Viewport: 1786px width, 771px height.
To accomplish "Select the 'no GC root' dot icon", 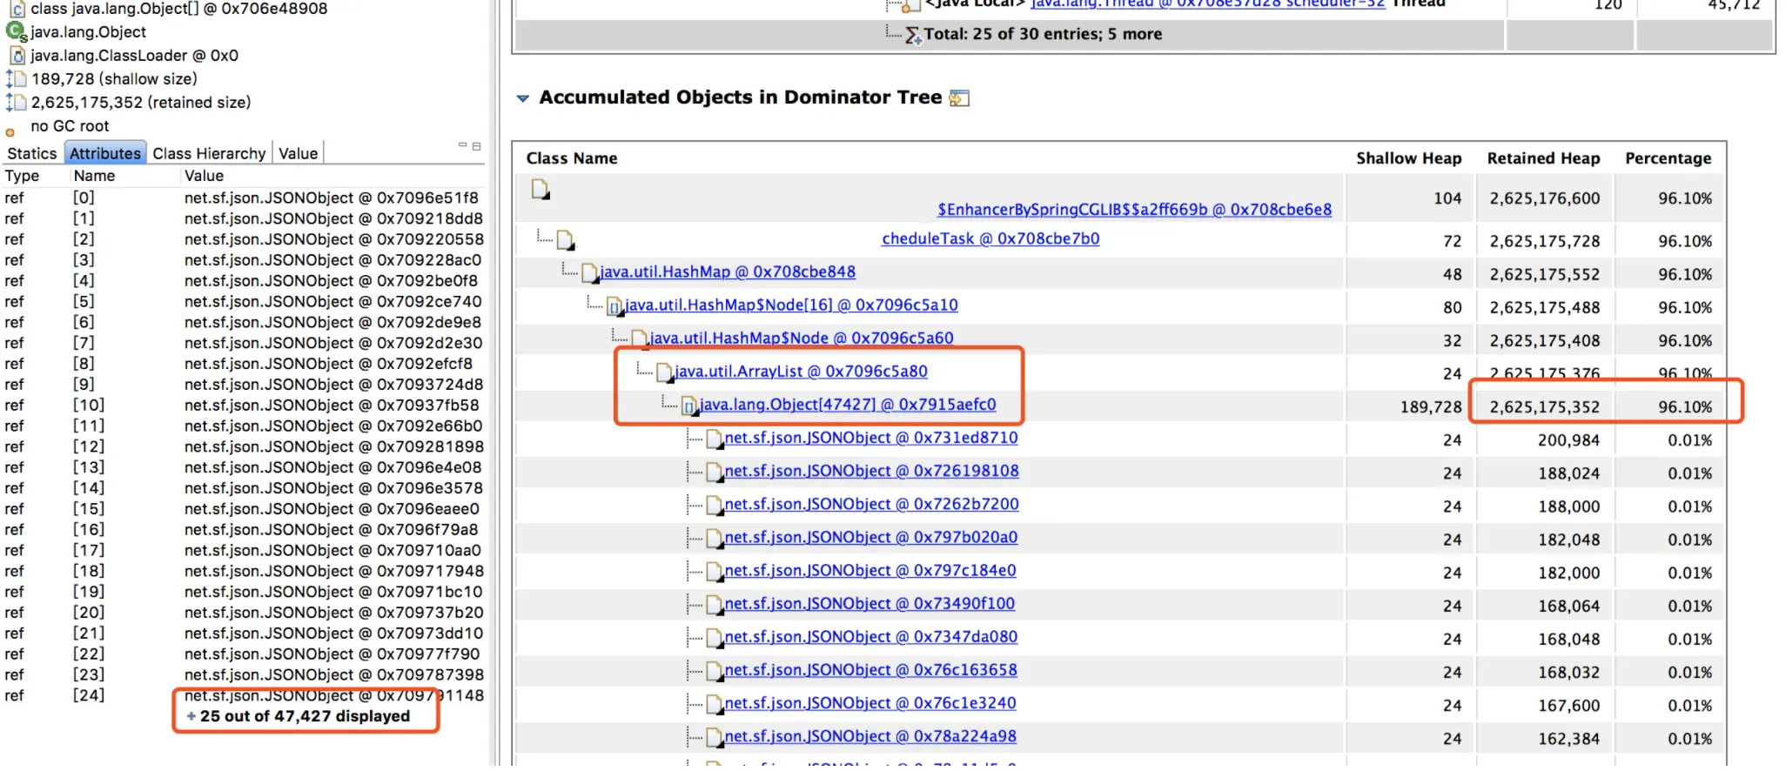I will pyautogui.click(x=10, y=132).
